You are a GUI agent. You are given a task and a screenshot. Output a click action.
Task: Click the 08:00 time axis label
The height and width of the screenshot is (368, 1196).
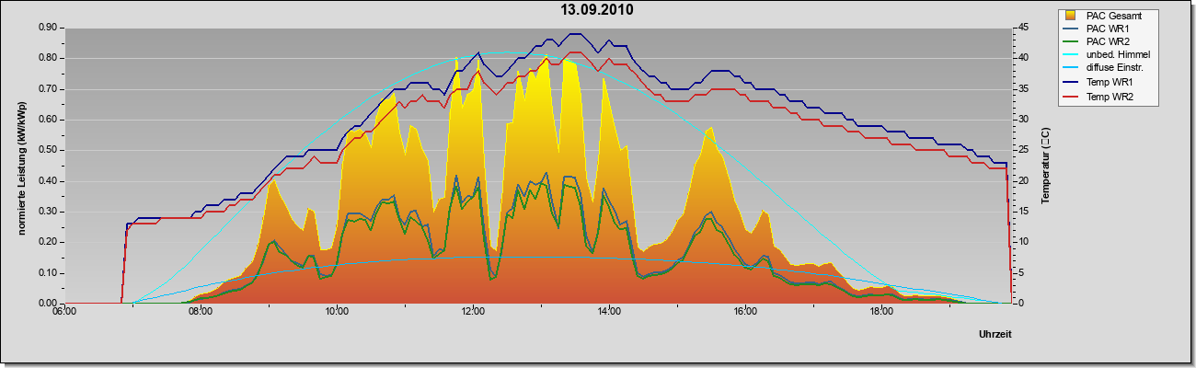point(201,312)
